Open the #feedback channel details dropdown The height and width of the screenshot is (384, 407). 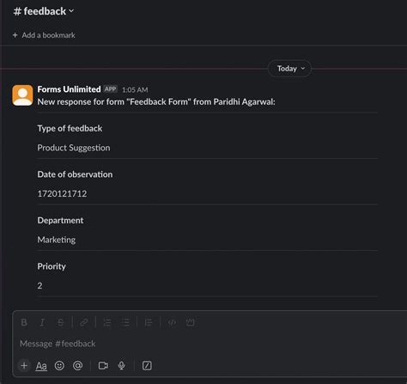coord(44,11)
